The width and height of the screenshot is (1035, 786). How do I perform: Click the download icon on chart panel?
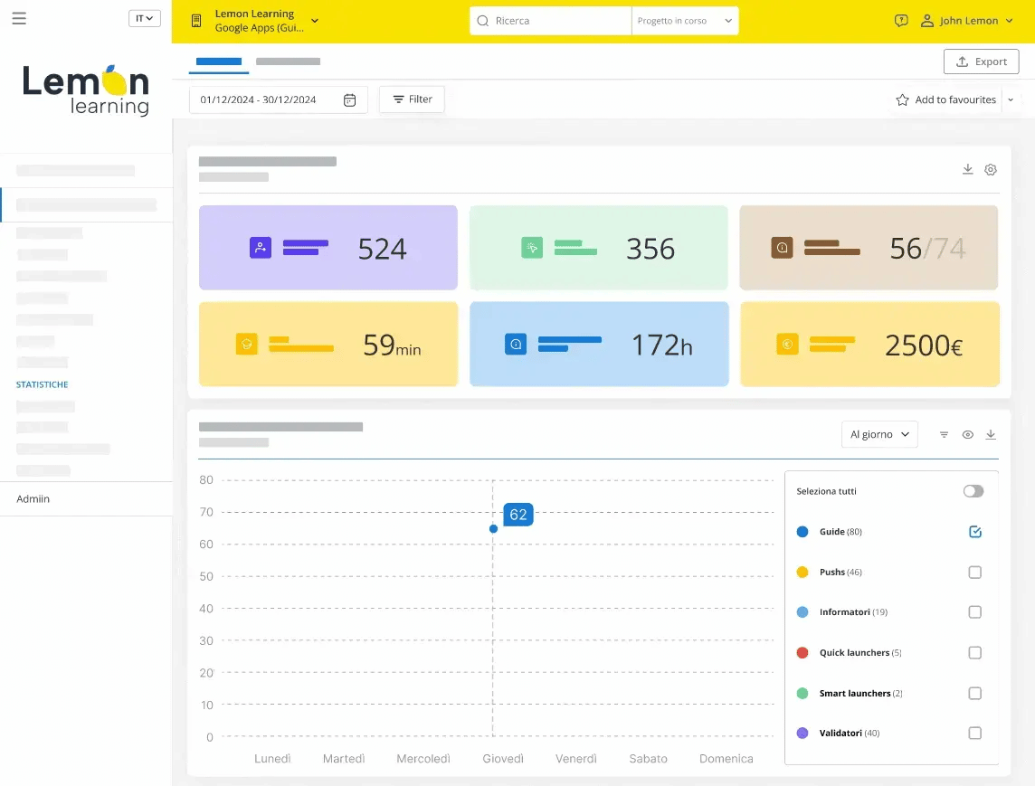(x=990, y=434)
